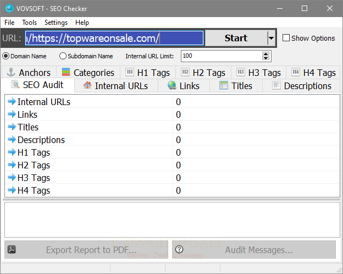The height and width of the screenshot is (274, 343).
Task: Click the H2 icon on H2 Tags tab
Action: coord(185,72)
